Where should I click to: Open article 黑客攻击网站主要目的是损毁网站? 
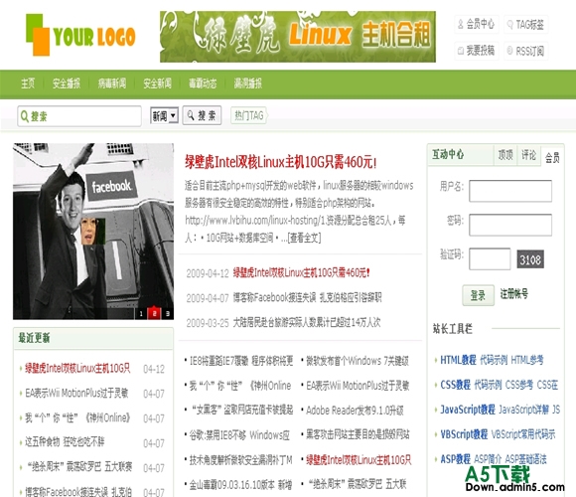point(358,435)
